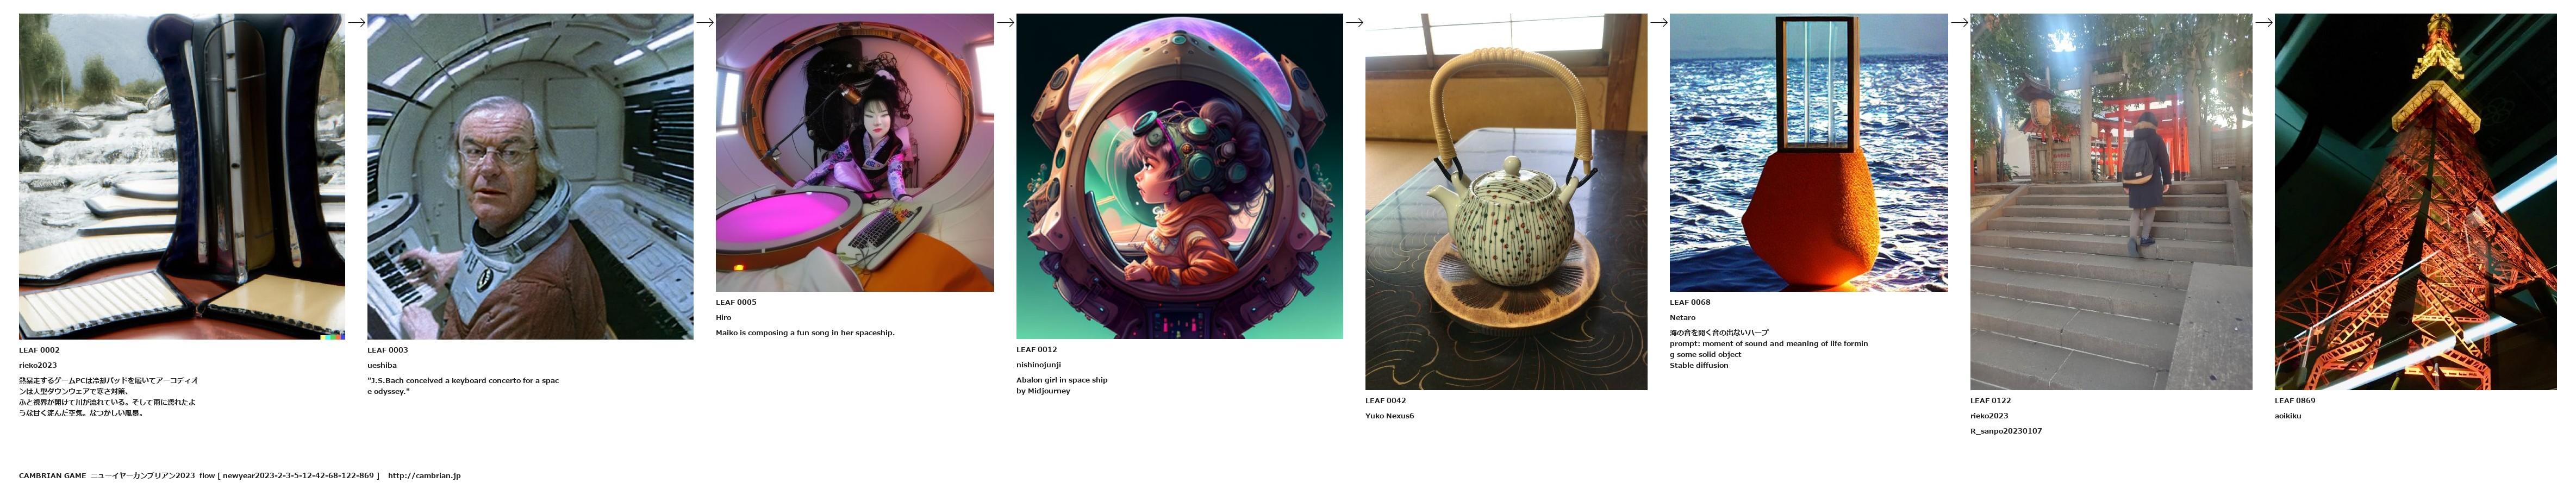Viewport: 2576px width, 489px height.
Task: Click arrow between LEAF 0068 and 0122
Action: [x=1959, y=22]
